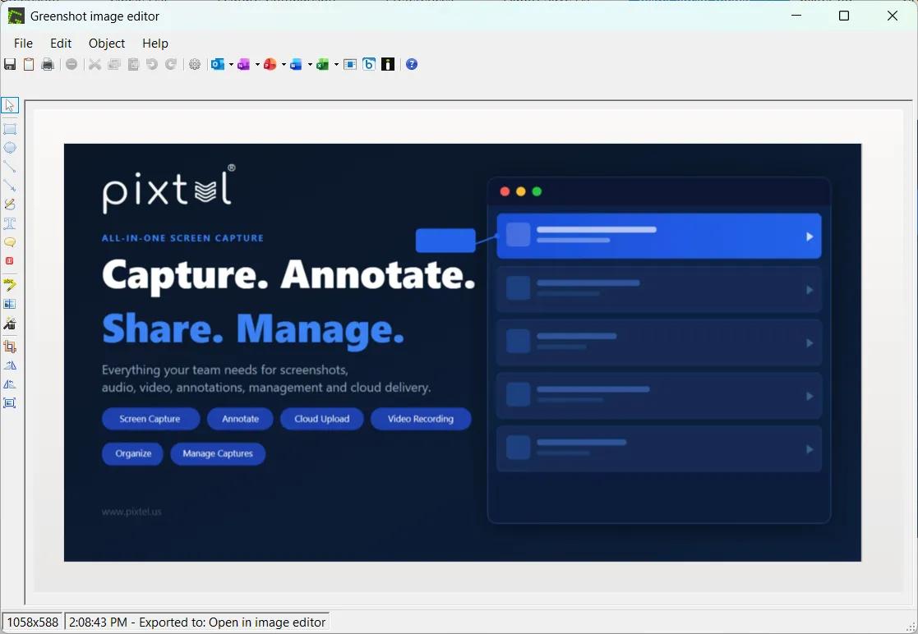Click the 'Video Recording' pill in the captured image
The width and height of the screenshot is (918, 634).
coord(420,419)
